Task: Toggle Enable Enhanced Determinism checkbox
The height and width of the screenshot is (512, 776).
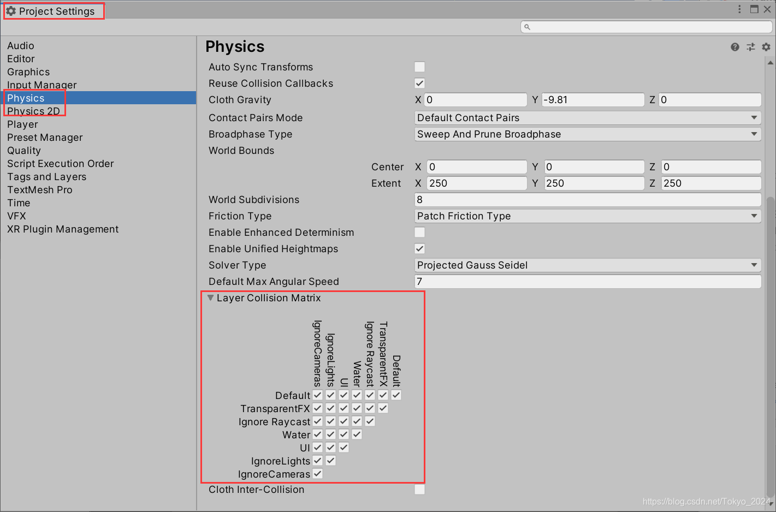Action: 419,232
